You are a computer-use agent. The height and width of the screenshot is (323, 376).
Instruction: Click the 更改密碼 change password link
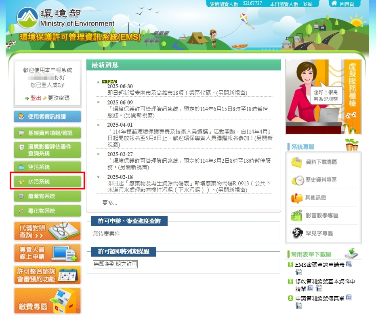tap(59, 98)
